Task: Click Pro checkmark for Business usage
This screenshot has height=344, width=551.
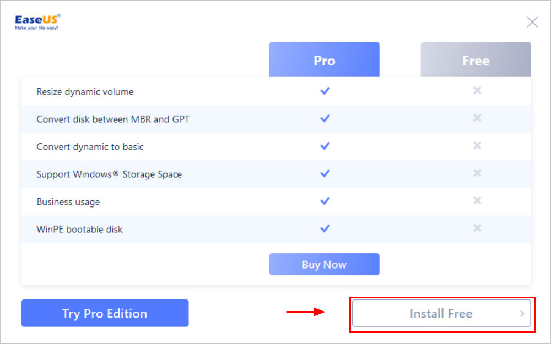Action: [325, 201]
